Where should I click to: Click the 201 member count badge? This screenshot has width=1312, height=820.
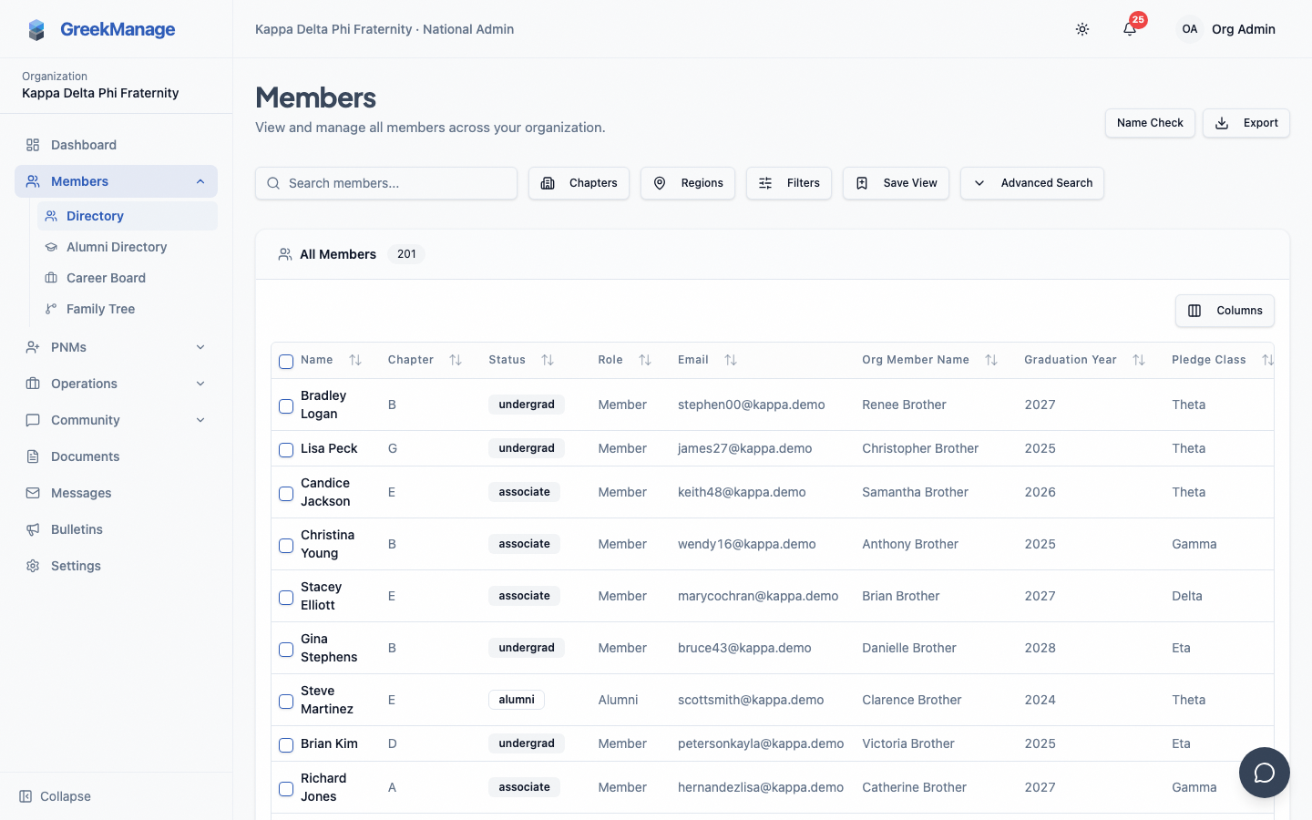coord(406,254)
